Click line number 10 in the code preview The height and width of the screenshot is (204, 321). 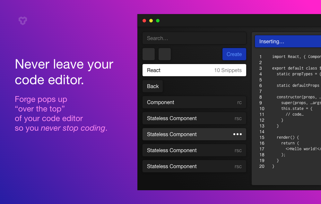point(262,108)
